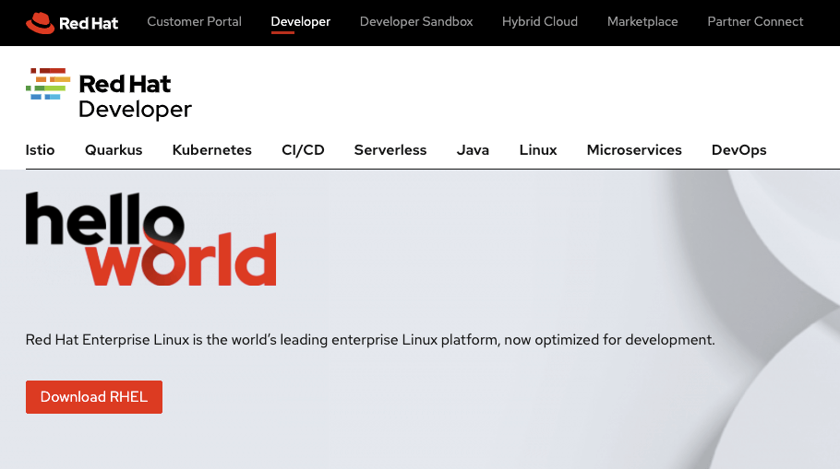The image size is (840, 469).
Task: Visit the Marketplace link
Action: (x=642, y=21)
